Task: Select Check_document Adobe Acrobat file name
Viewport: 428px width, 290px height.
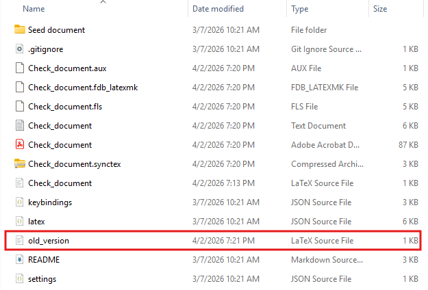Action: [x=60, y=145]
